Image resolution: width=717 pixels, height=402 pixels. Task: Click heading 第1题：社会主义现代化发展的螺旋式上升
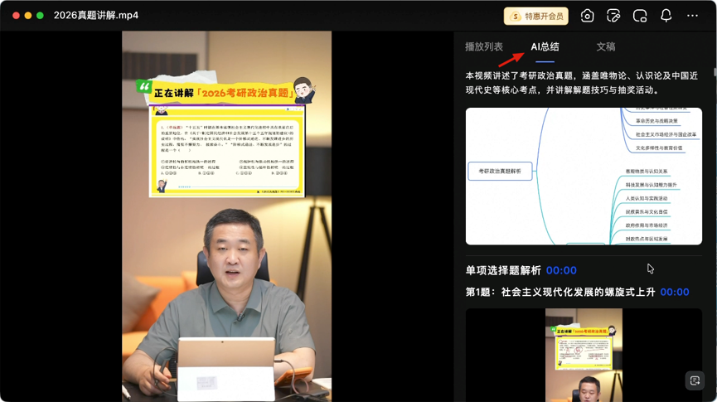560,293
